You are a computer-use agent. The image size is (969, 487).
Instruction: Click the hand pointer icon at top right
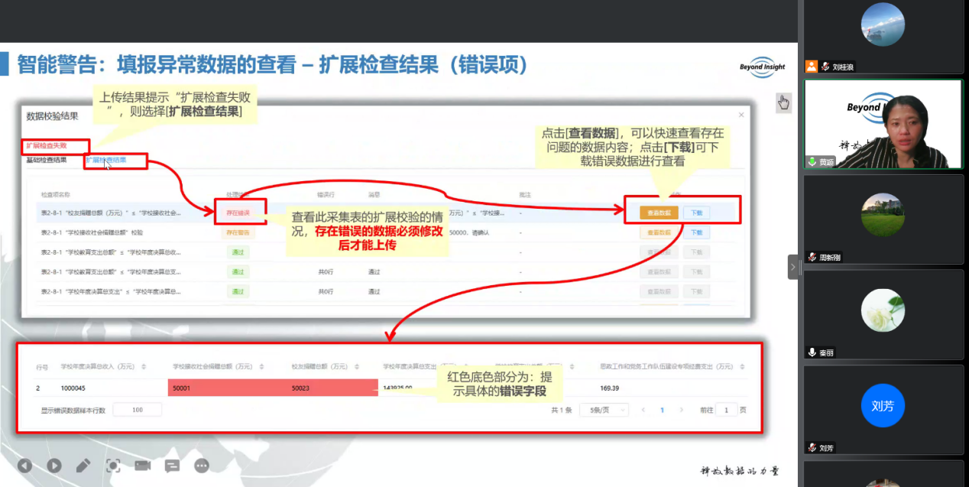[x=783, y=102]
